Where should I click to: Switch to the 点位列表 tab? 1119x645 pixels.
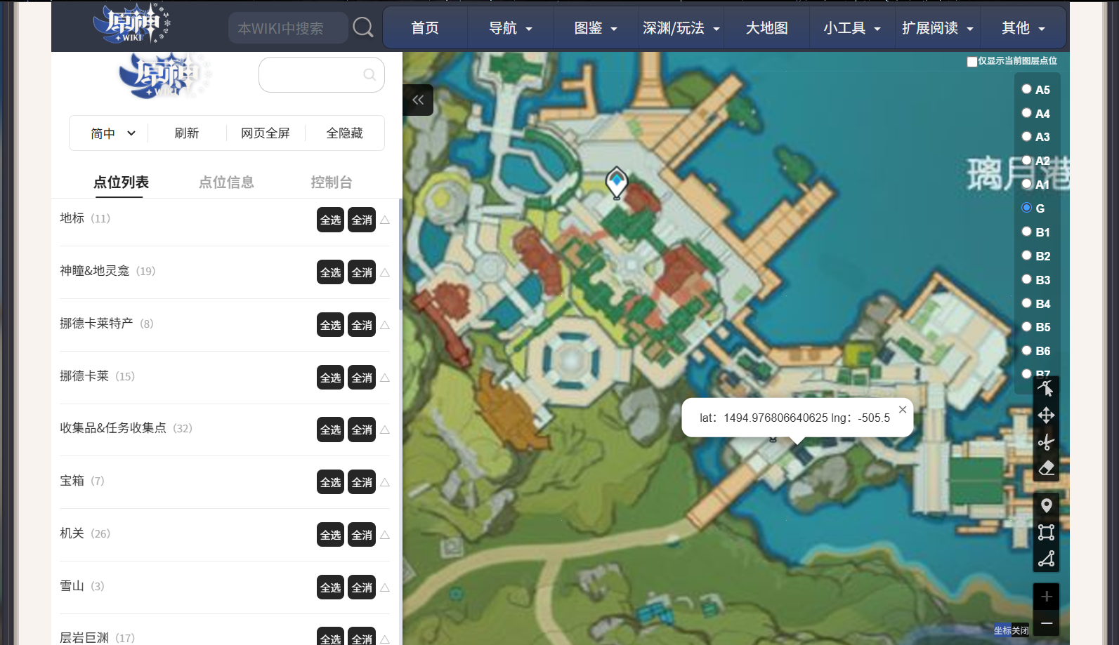(121, 182)
